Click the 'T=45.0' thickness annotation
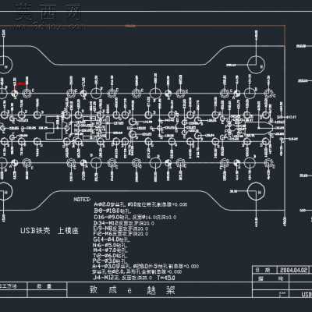Screen dimensions: 312x312 coord(166,278)
